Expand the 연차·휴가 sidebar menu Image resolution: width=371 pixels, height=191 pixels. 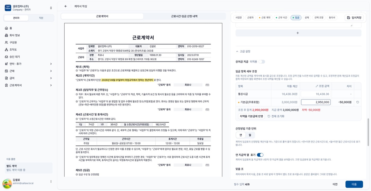point(29,64)
